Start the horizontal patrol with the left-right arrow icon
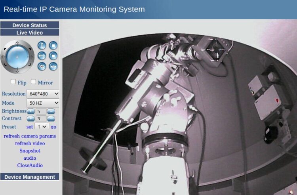 [x=42, y=56]
